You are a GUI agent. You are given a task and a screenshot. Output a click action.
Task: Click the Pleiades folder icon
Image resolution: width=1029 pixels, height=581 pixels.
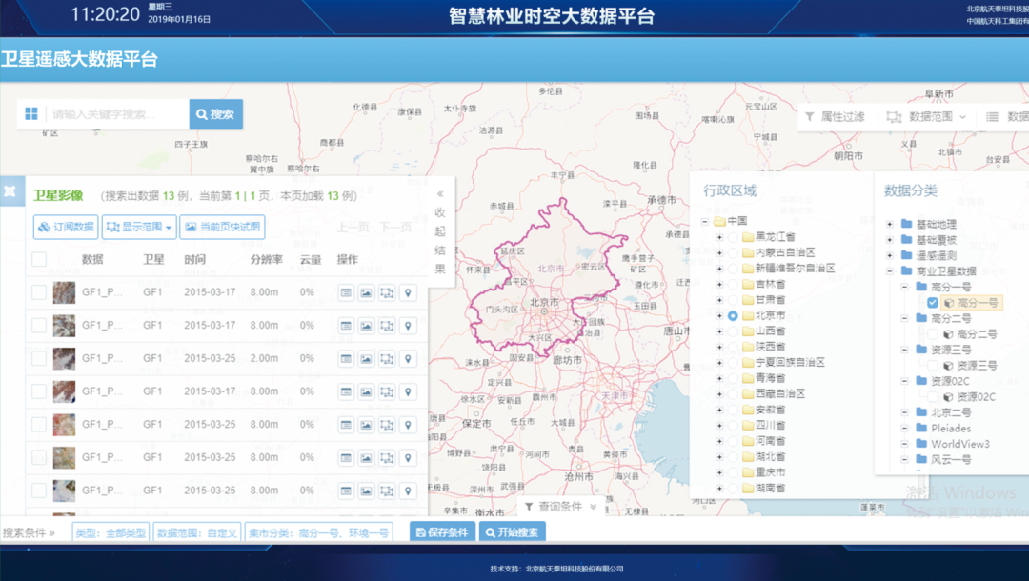tap(921, 429)
